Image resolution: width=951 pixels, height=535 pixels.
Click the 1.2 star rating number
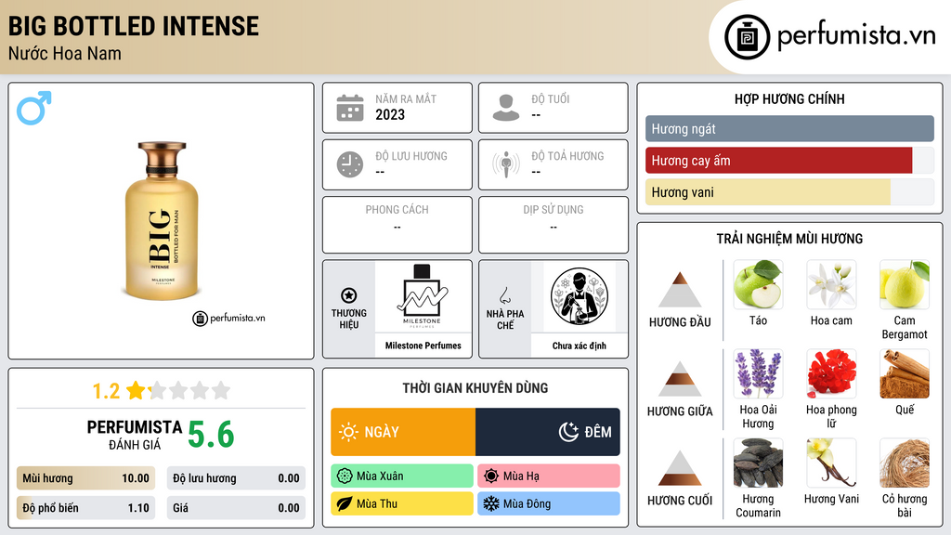tap(106, 391)
